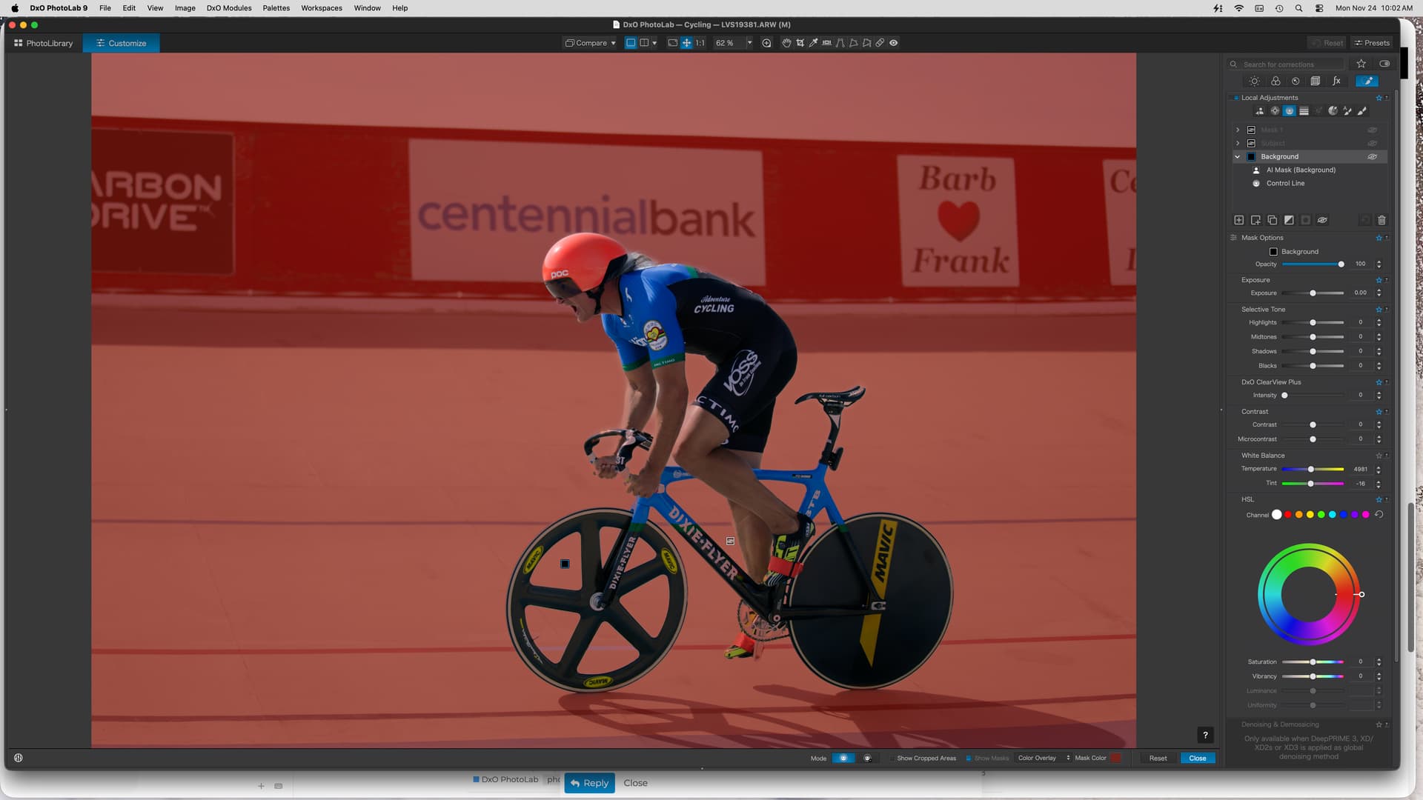Toggle Show Cropped Areas checkbox

coord(892,758)
